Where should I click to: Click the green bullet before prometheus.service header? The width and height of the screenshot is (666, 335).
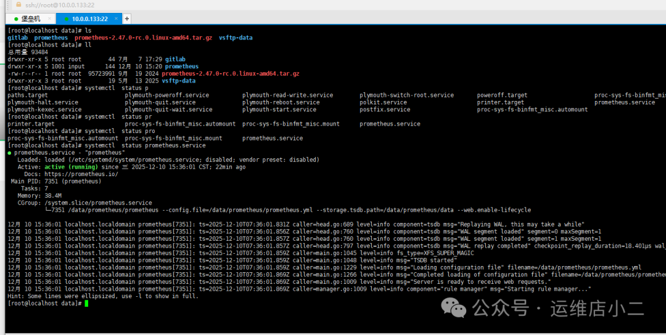tap(9, 153)
